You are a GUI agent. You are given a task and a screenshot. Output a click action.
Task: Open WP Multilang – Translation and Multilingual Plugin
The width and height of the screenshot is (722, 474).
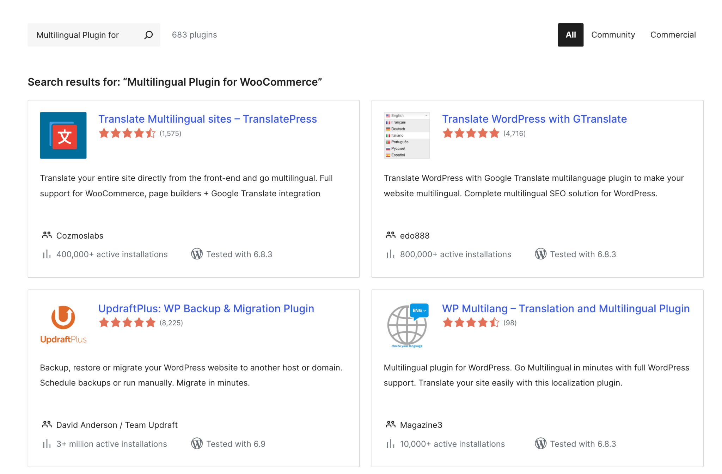click(x=565, y=308)
